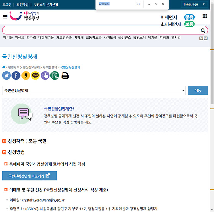
Task: Open 정책실명제 breadcrumb
Action: (x=50, y=67)
